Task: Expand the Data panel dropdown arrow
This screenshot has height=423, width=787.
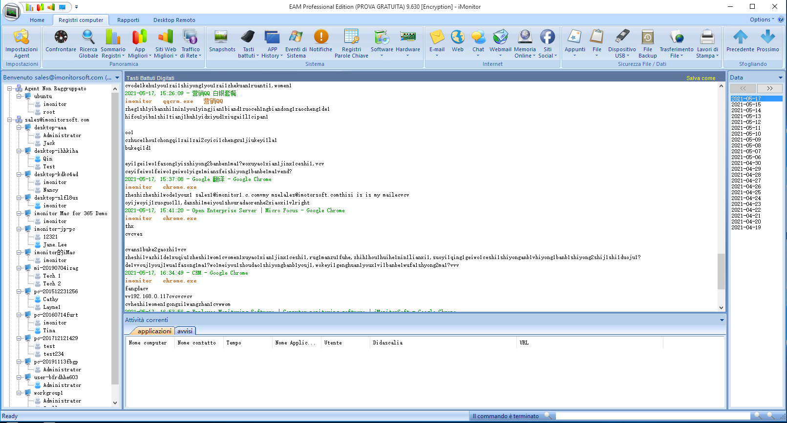Action: (x=780, y=78)
